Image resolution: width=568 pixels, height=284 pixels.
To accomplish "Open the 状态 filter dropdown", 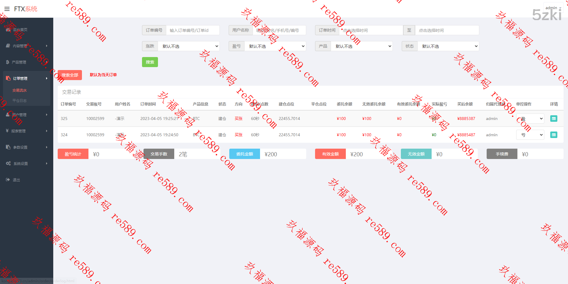I will [448, 46].
